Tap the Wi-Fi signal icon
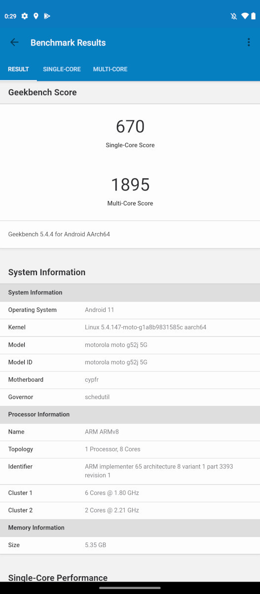The width and height of the screenshot is (260, 594). (245, 16)
